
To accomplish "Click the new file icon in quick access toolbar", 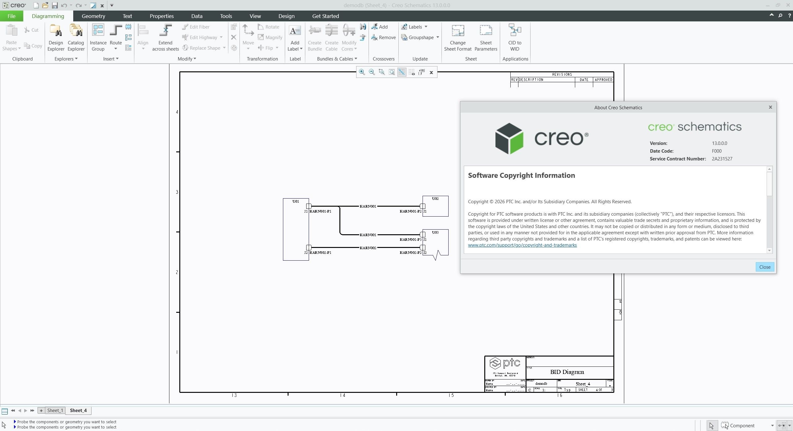I will tap(36, 5).
